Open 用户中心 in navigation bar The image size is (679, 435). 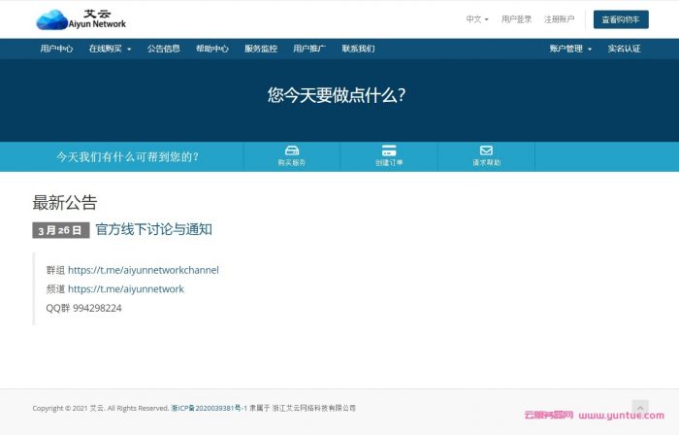click(56, 49)
